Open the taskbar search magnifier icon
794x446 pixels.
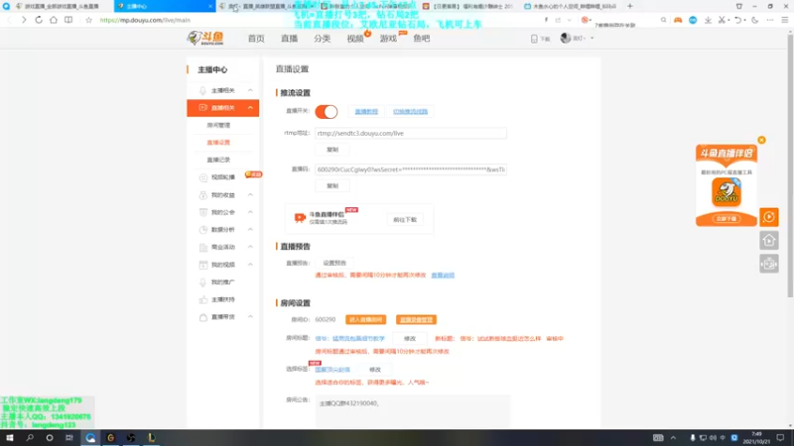coord(30,438)
